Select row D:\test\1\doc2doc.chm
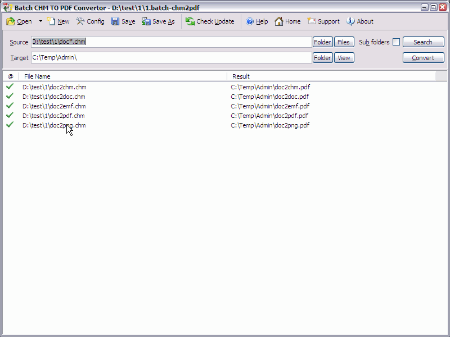Viewport: 450px width, 337px height. coord(53,97)
